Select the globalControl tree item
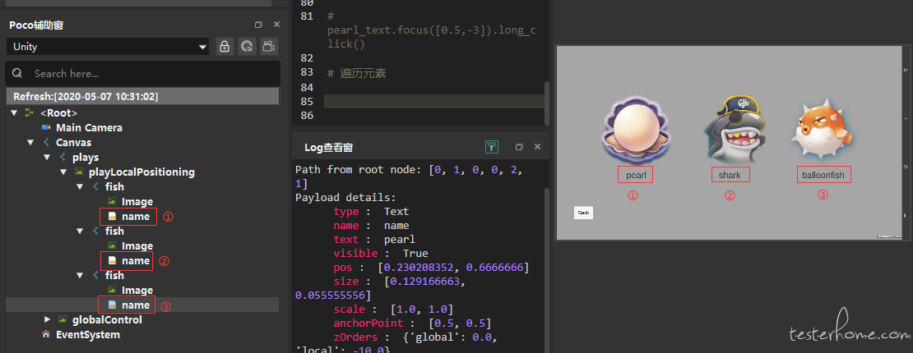913x353 pixels. [x=107, y=319]
